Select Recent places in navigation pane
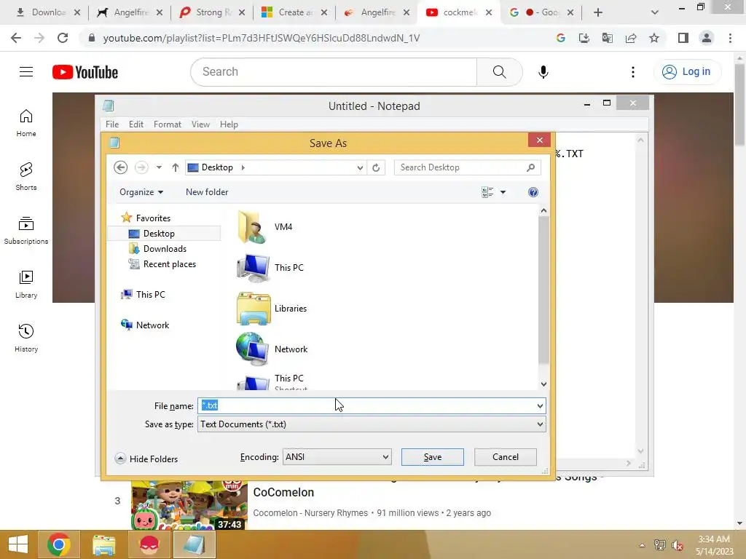Viewport: 746px width, 559px height. 169,263
